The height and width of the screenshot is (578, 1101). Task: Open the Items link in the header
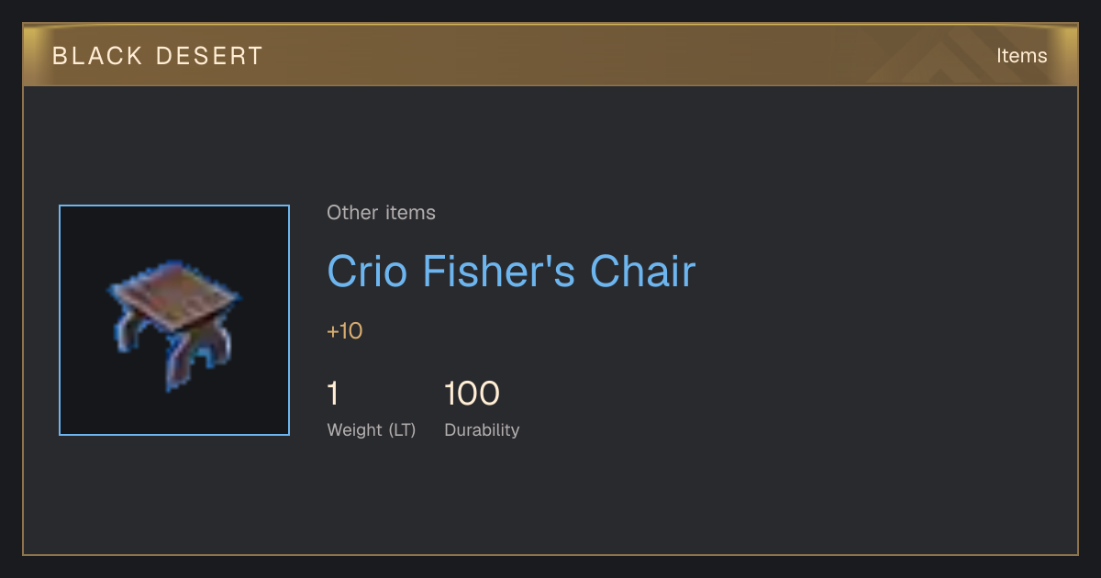1021,56
